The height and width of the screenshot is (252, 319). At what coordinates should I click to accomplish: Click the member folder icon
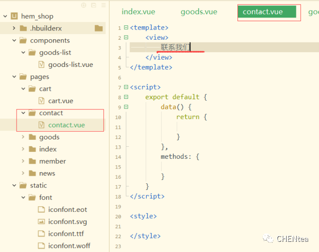(x=32, y=161)
